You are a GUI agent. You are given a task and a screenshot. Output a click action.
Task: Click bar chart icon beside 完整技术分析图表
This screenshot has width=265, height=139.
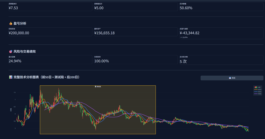(11, 77)
